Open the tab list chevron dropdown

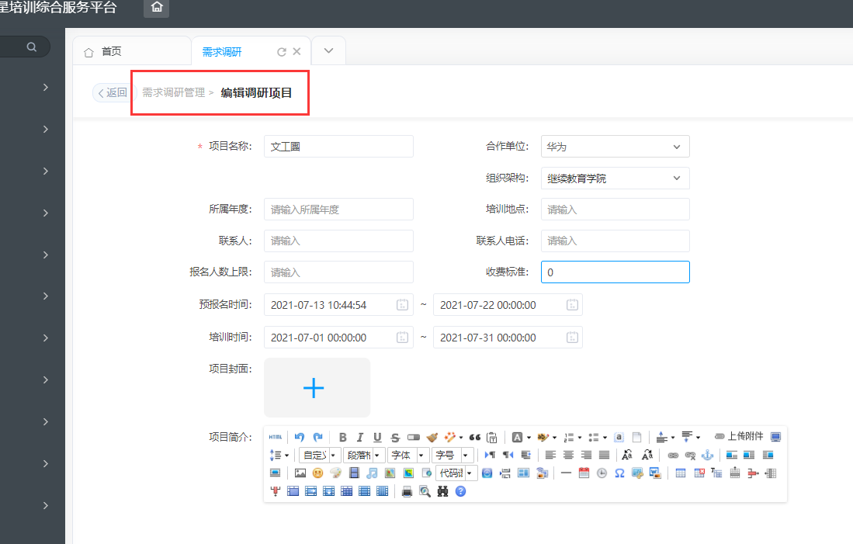[x=328, y=51]
